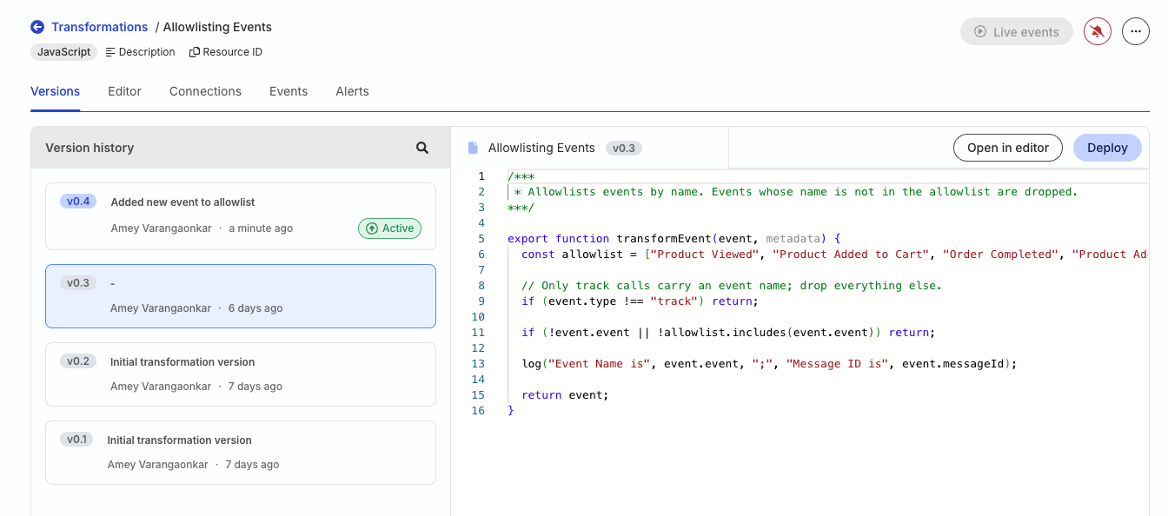Click the Live events button

tap(1017, 32)
